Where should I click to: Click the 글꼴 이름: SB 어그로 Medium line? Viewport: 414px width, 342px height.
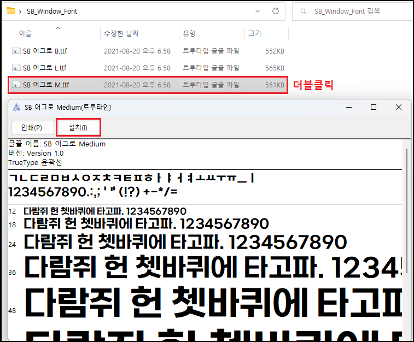(57, 144)
